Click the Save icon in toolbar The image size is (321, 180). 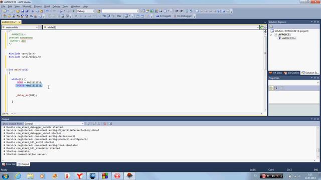point(23,11)
